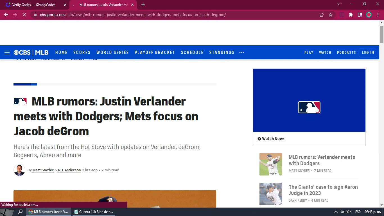Click the ESP language indicator

click(x=358, y=212)
